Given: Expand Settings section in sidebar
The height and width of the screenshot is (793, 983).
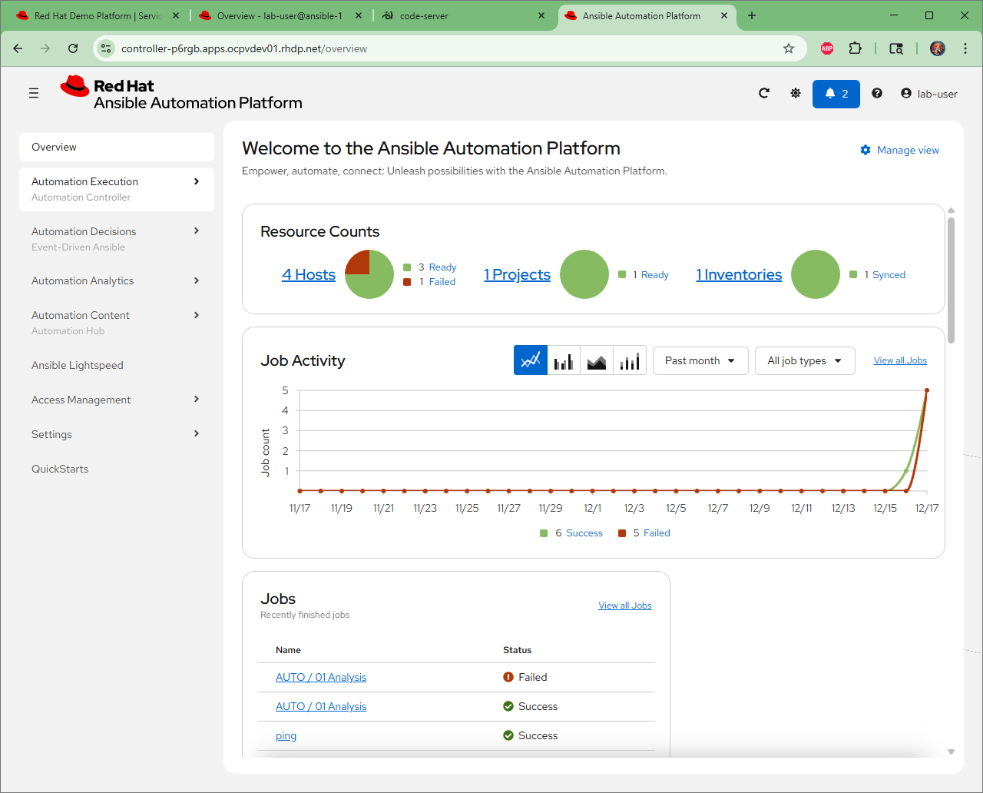Looking at the screenshot, I should tap(117, 434).
